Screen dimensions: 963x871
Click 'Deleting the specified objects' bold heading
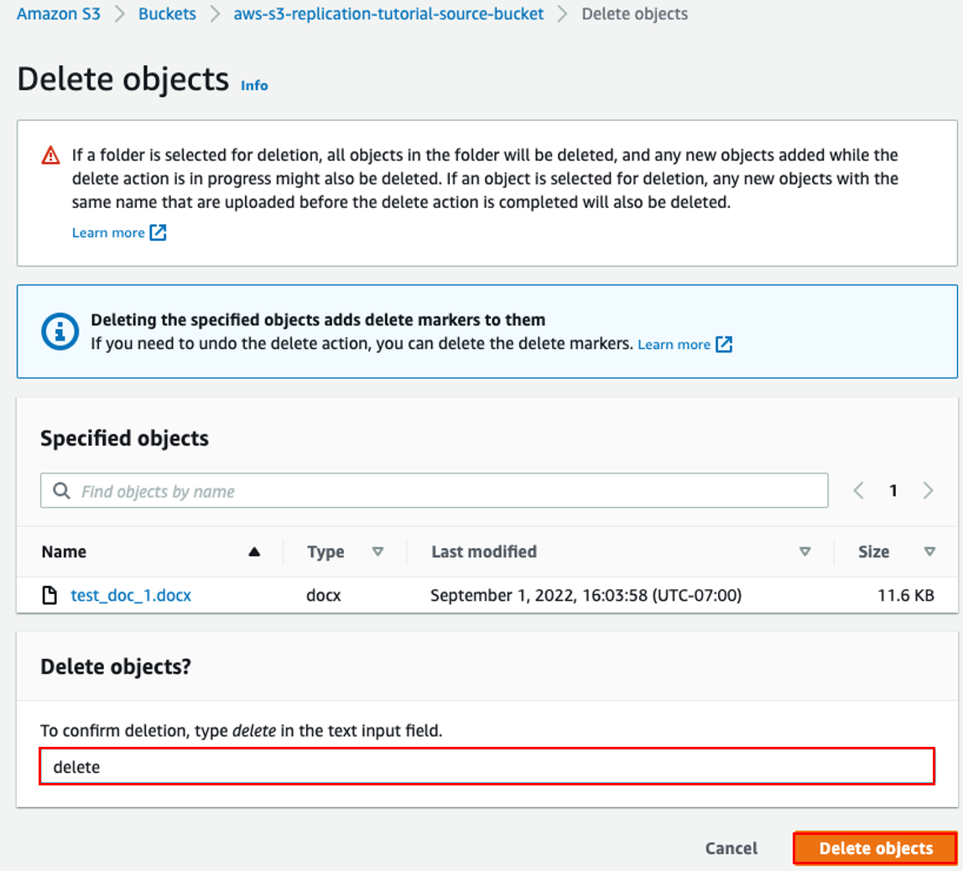(x=318, y=320)
